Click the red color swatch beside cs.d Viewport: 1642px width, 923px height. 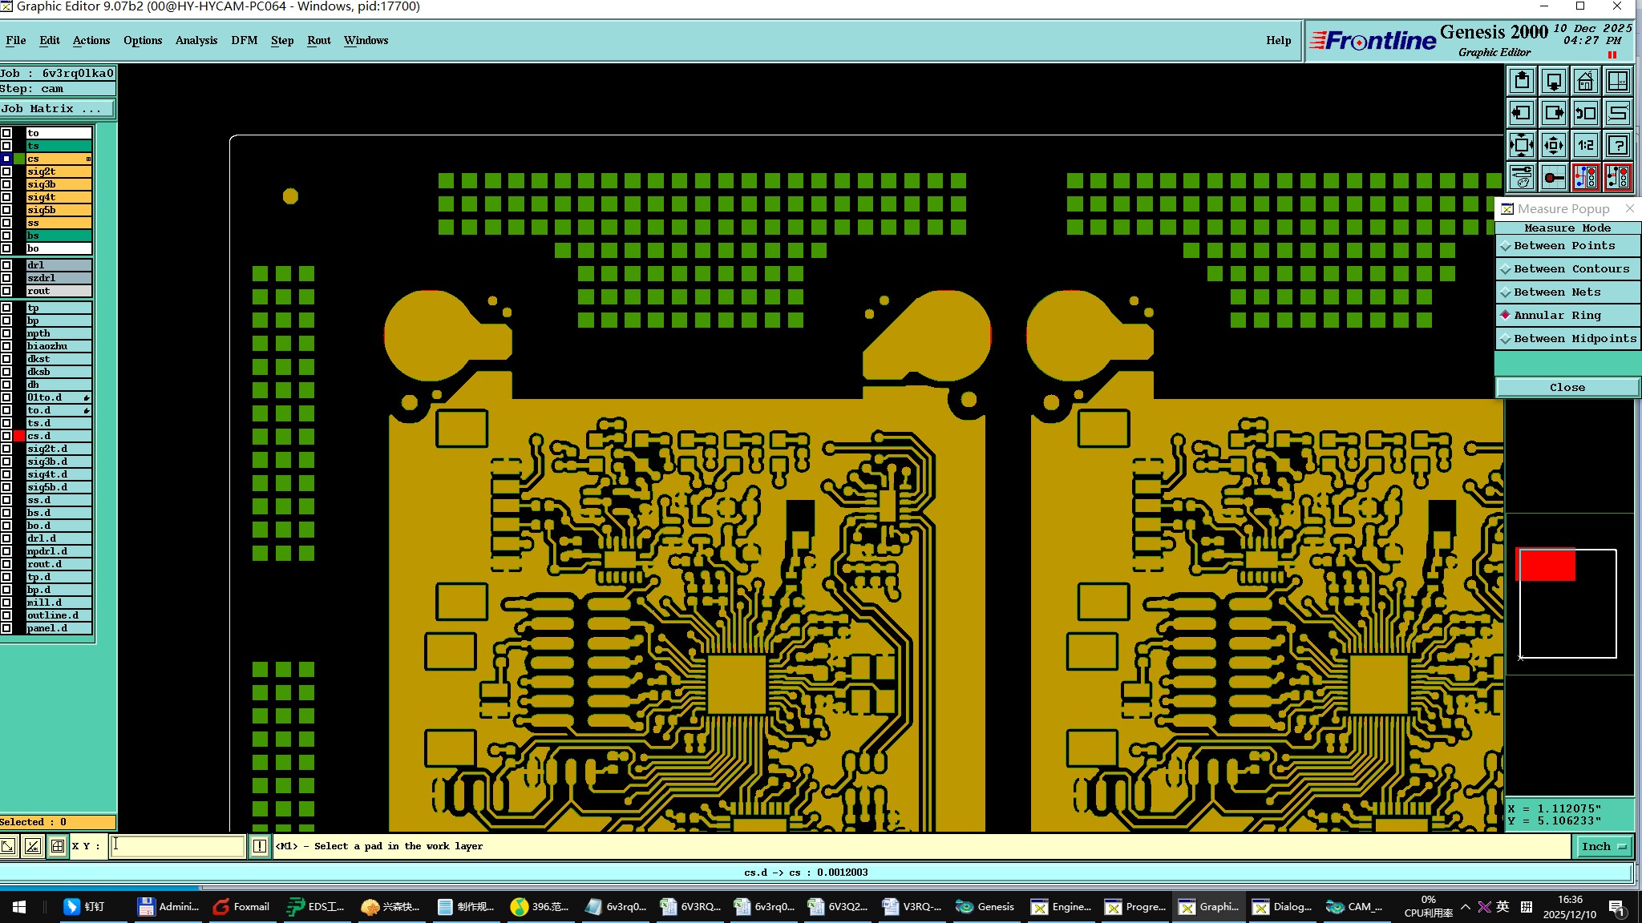[x=19, y=436]
